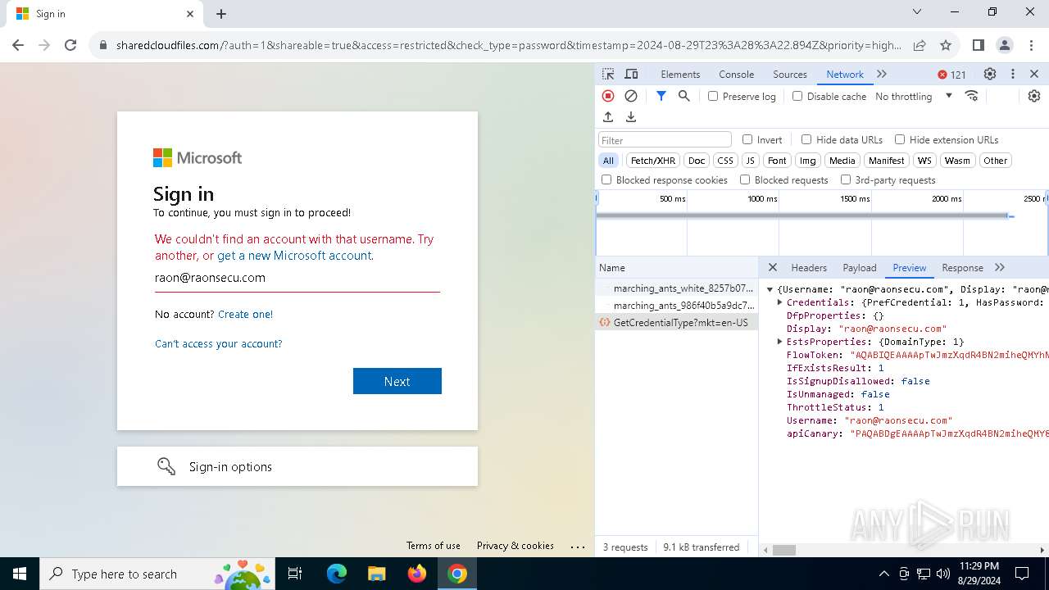Reload the page
1049x590 pixels.
pyautogui.click(x=70, y=45)
